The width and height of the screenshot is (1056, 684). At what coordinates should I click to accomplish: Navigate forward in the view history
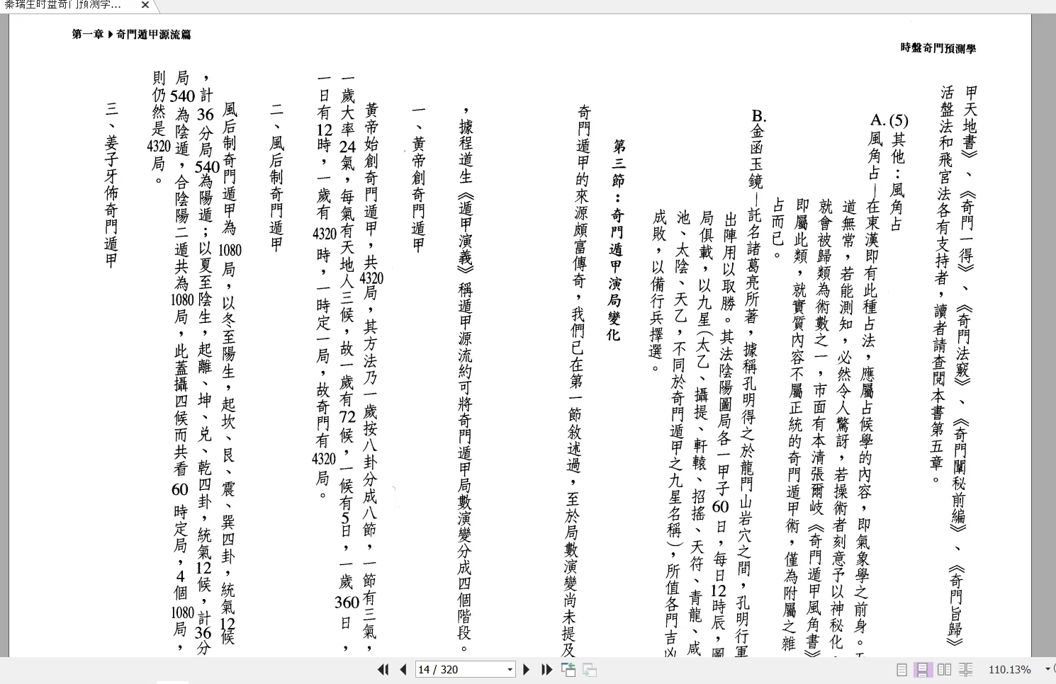[x=590, y=669]
